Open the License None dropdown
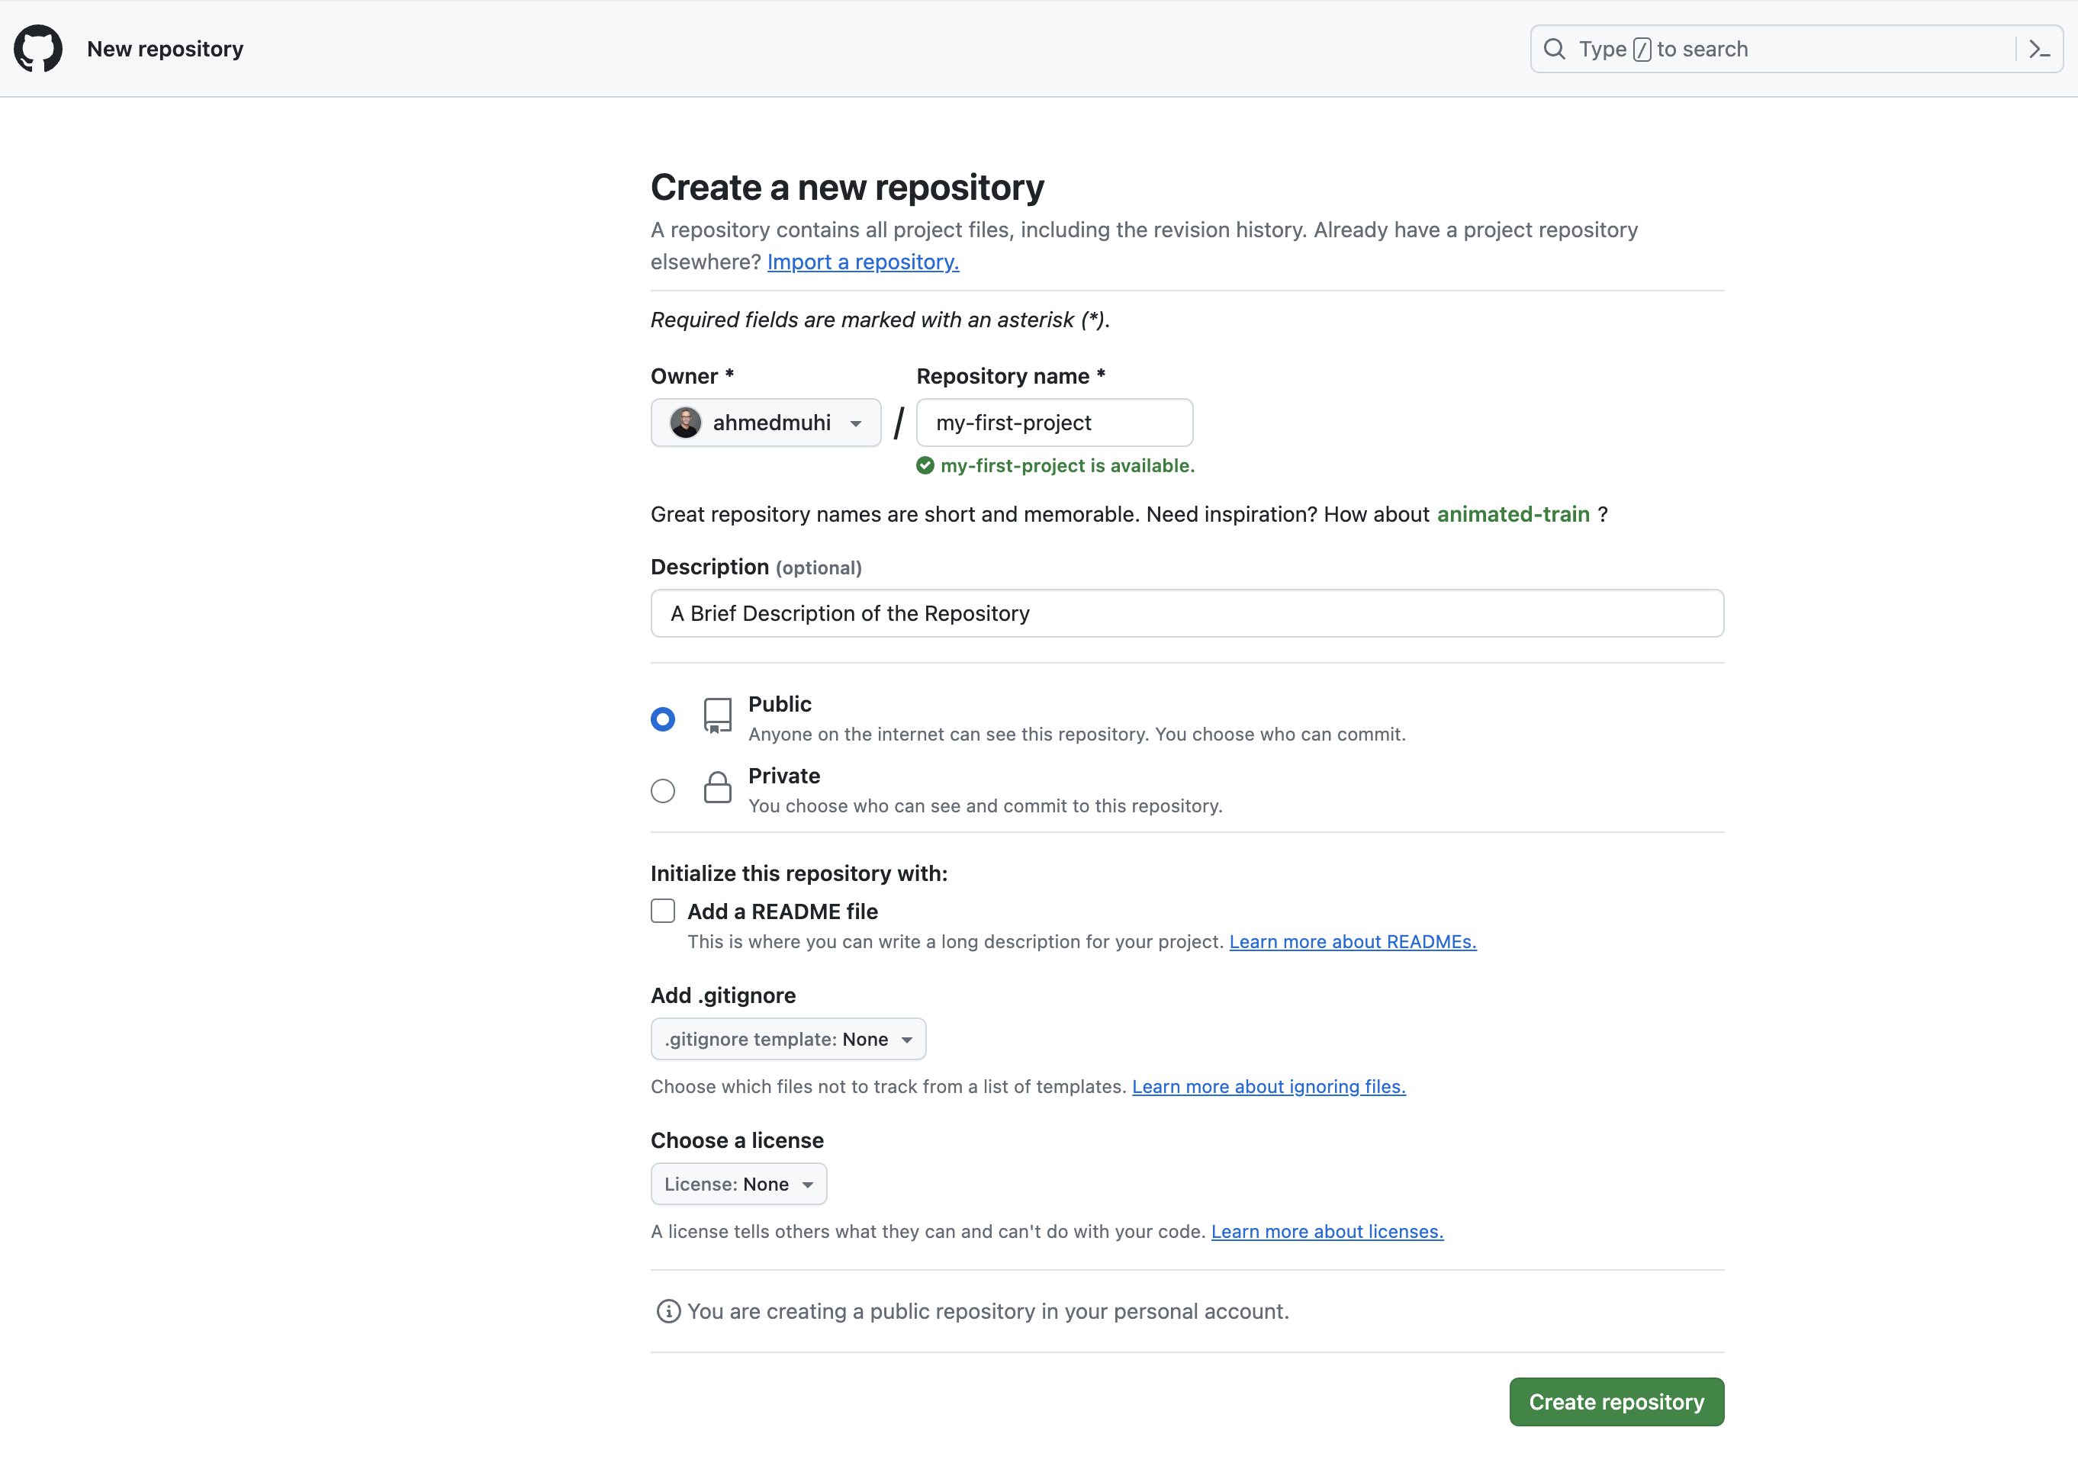2078x1466 pixels. coord(738,1184)
